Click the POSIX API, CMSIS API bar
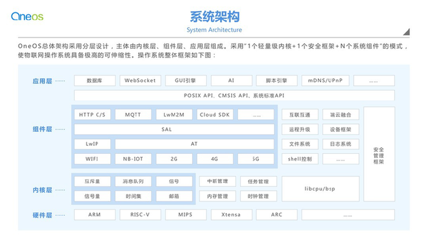 point(234,96)
